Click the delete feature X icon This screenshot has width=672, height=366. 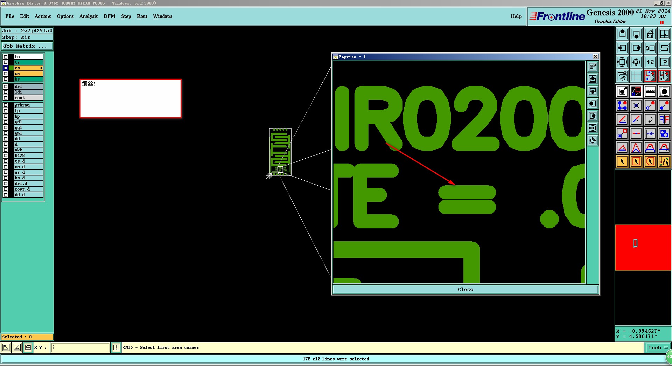(x=636, y=105)
